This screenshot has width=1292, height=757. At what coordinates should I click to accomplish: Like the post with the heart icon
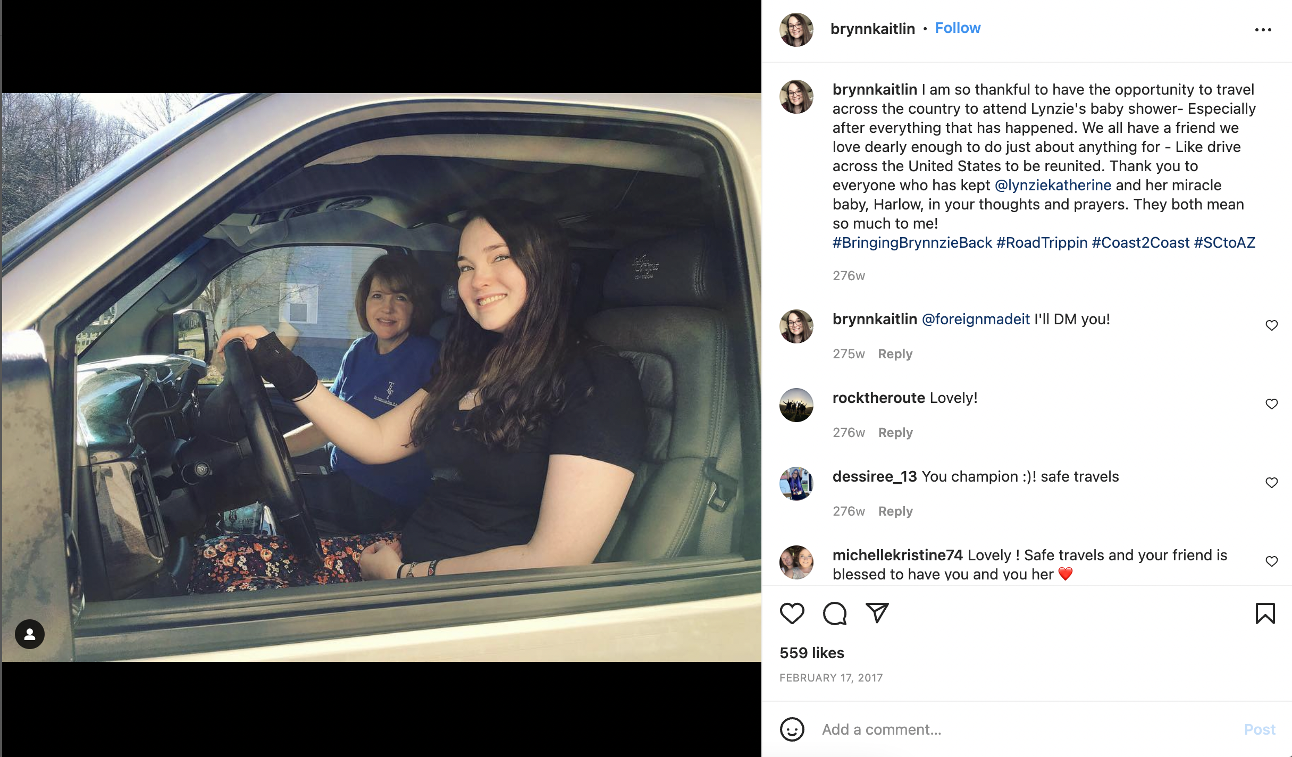792,613
